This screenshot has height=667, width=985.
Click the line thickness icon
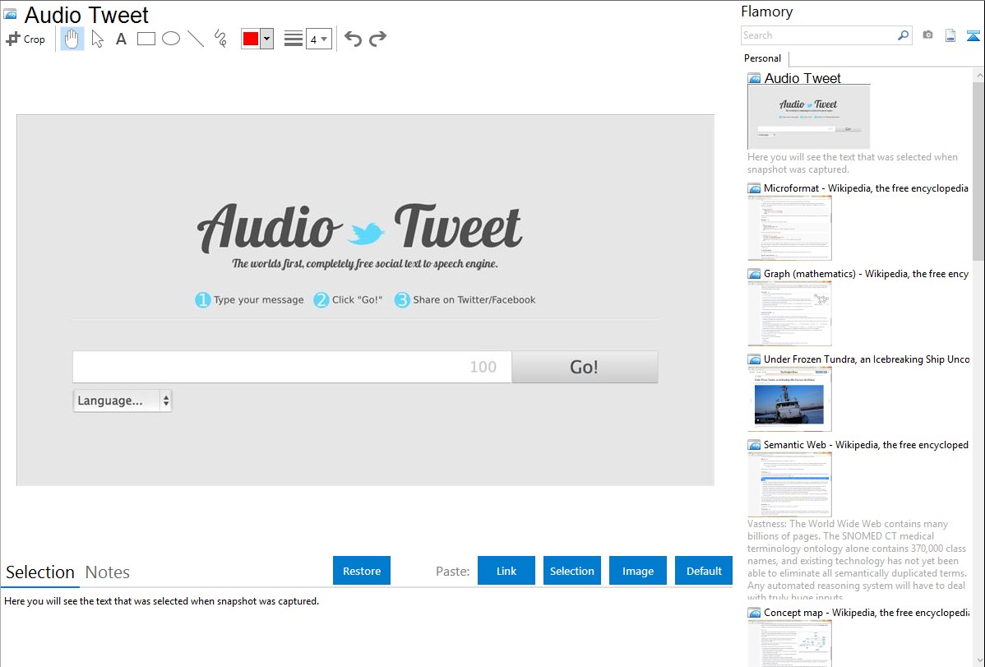pyautogui.click(x=293, y=39)
